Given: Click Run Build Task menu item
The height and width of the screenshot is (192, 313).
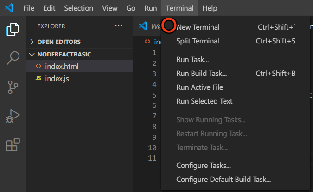Looking at the screenshot, I should (x=201, y=73).
